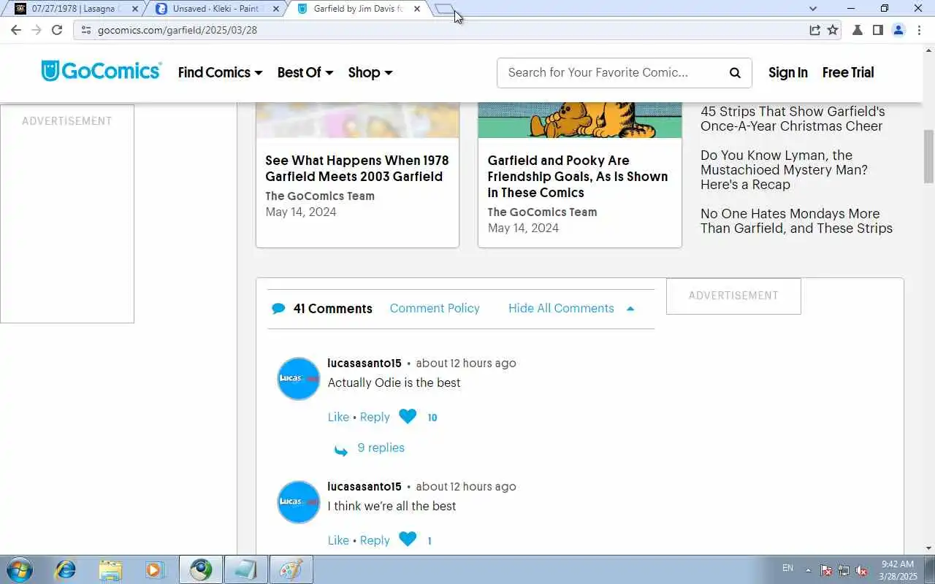Image resolution: width=935 pixels, height=584 pixels.
Task: Toggle the browser side panel icon
Action: (x=877, y=30)
